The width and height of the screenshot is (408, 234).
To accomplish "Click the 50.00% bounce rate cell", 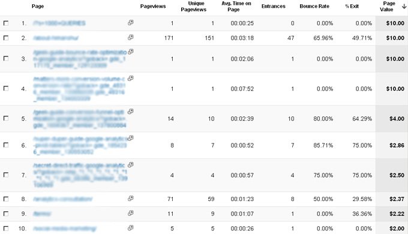I will click(323, 199).
